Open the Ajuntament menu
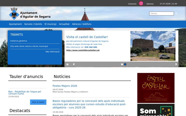186x116 pixels. (15, 24)
